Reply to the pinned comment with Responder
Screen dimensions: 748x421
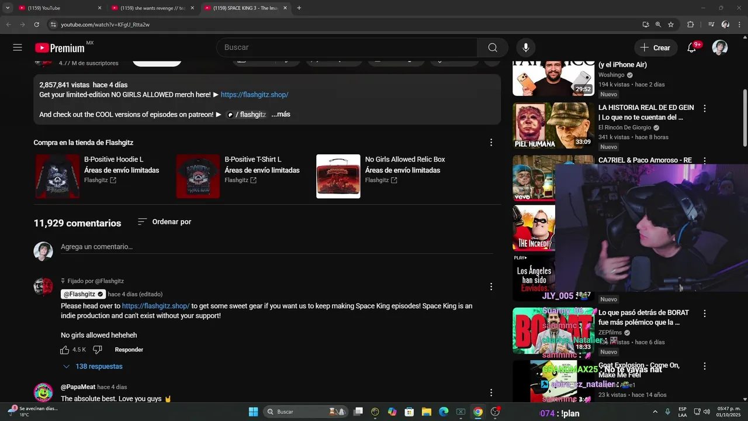click(x=129, y=350)
